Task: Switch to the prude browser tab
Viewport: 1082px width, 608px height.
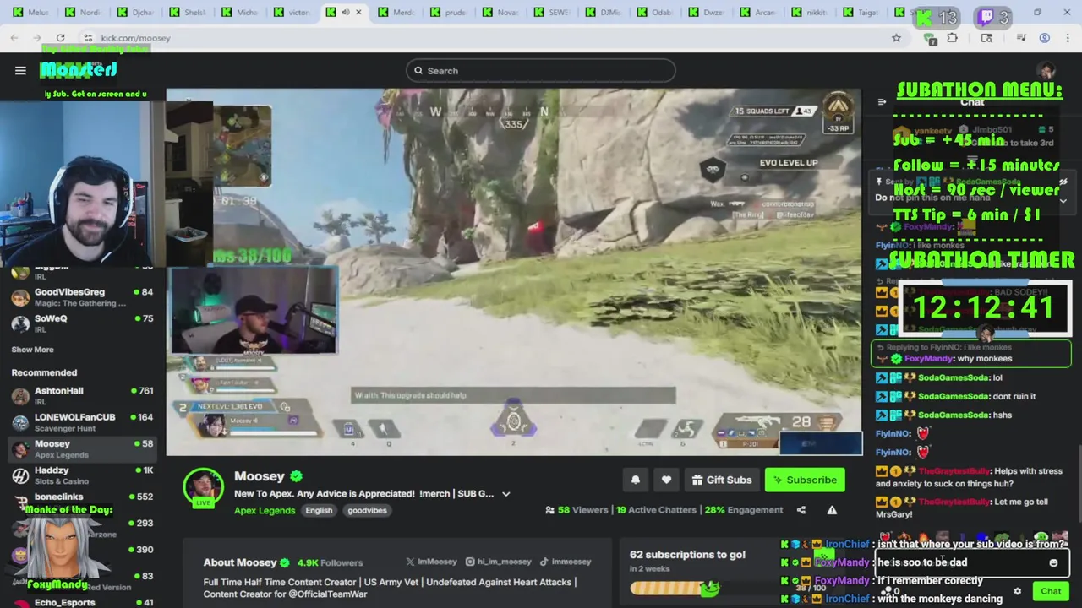Action: pyautogui.click(x=450, y=13)
